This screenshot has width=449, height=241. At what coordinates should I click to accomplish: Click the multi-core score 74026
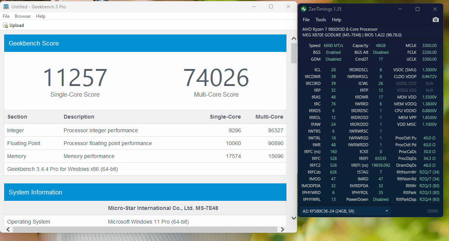pos(216,78)
